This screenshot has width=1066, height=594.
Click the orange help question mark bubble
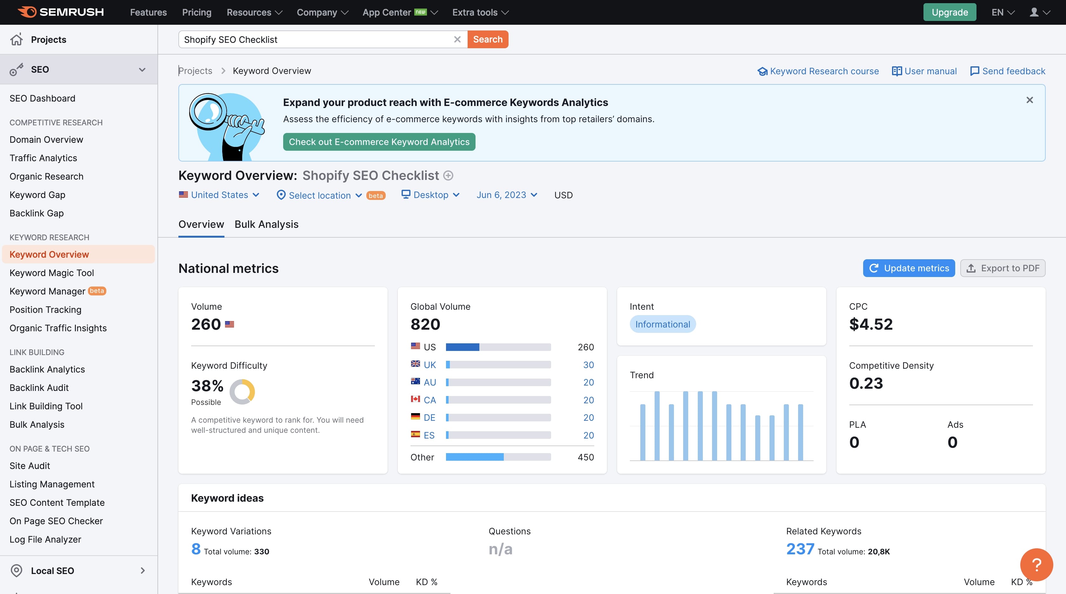pos(1036,564)
